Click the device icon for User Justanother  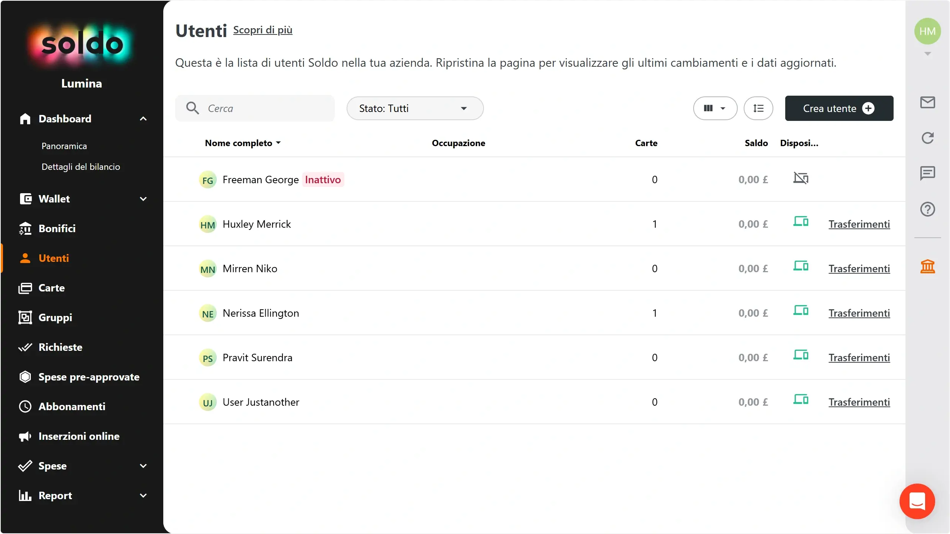pyautogui.click(x=801, y=400)
